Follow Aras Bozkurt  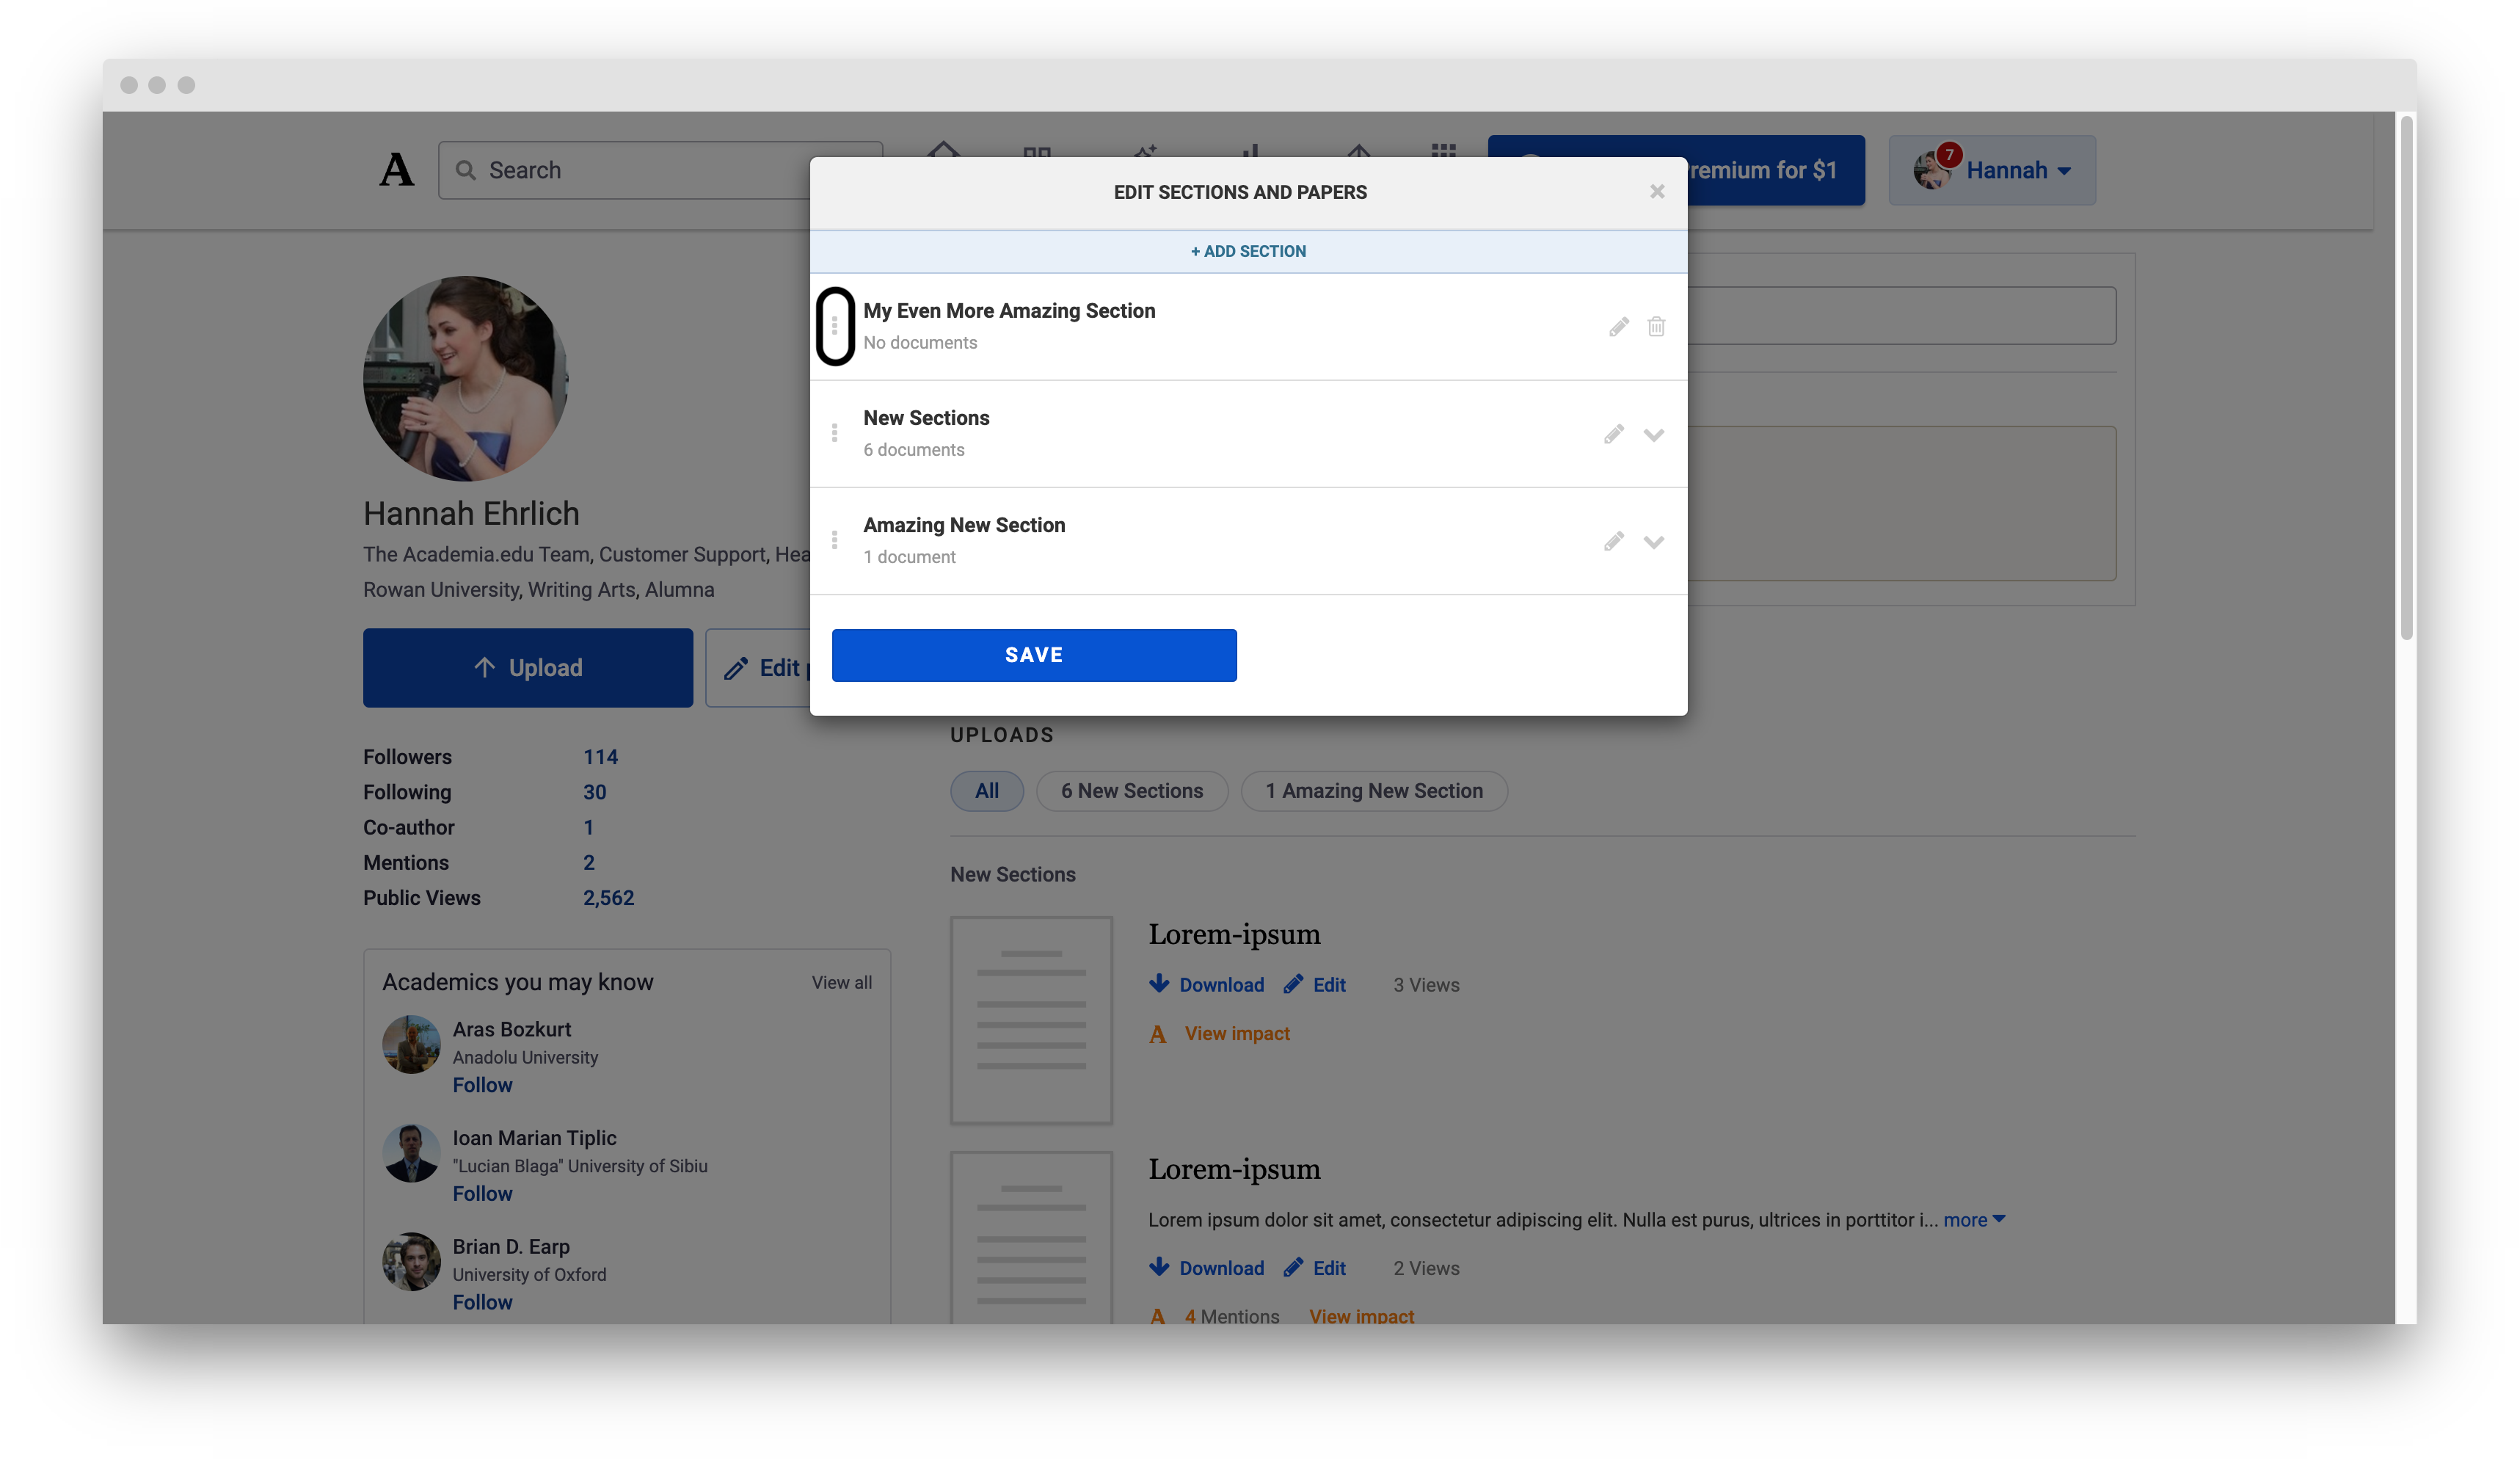[x=482, y=1085]
